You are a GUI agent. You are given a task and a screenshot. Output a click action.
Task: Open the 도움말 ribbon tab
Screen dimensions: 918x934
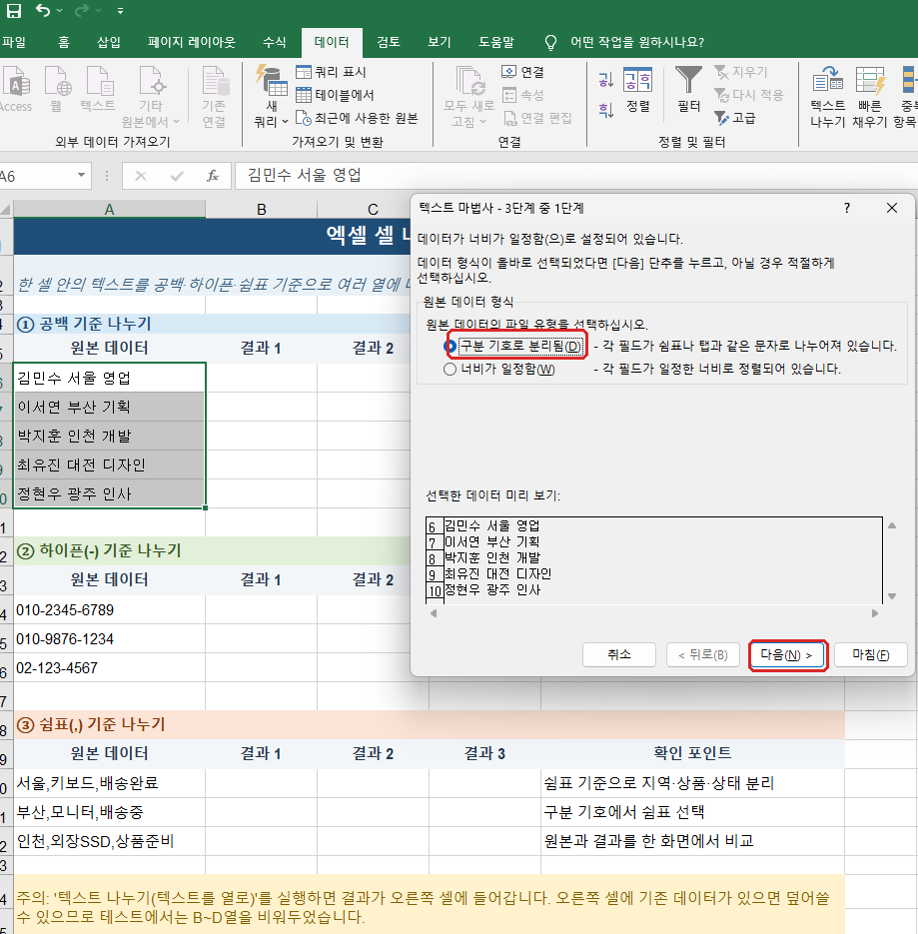(496, 42)
